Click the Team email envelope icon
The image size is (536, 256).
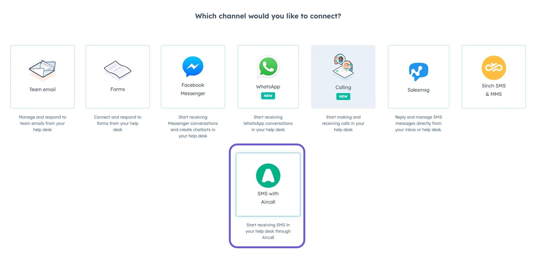[42, 70]
